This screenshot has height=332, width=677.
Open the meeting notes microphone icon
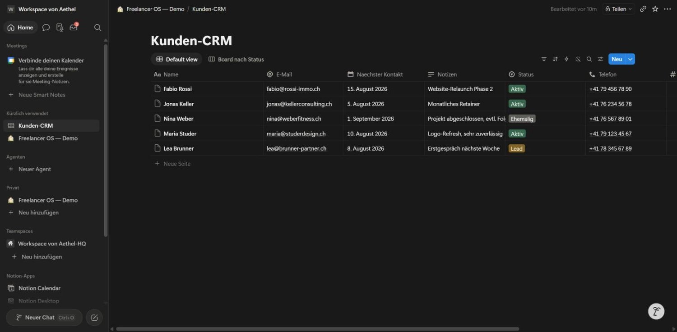click(x=60, y=28)
